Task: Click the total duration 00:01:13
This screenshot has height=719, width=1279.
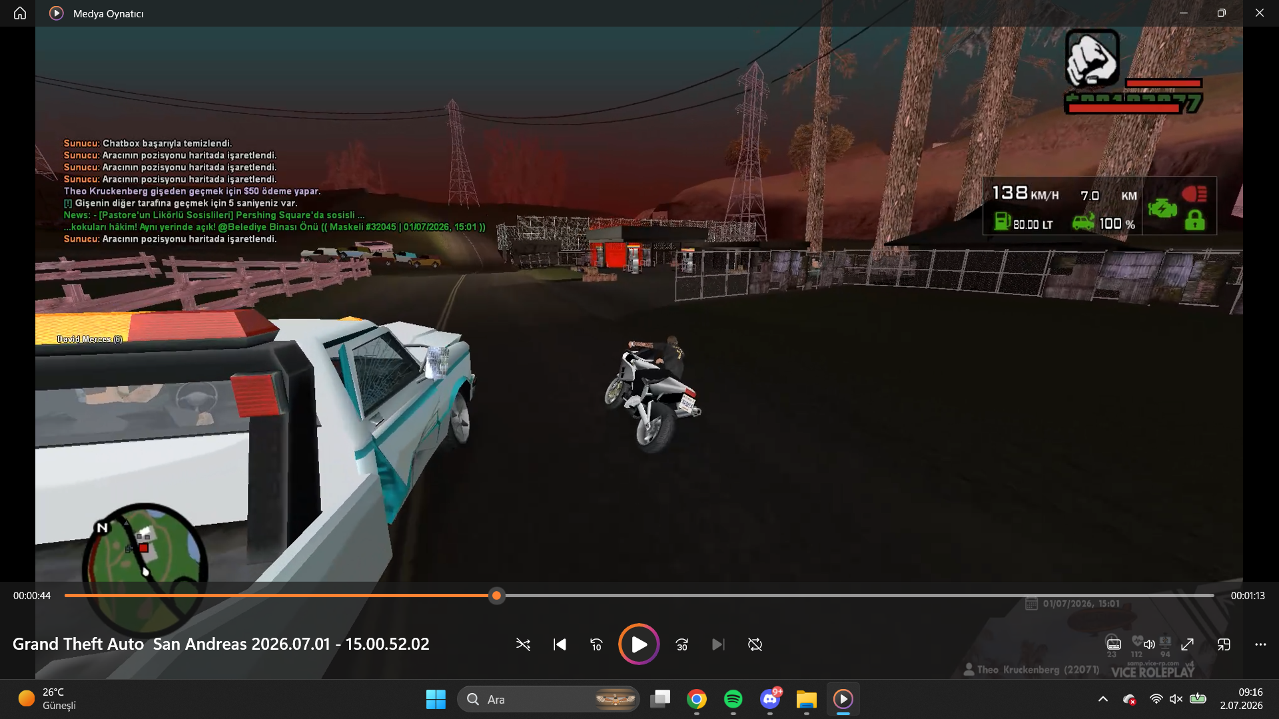Action: pyautogui.click(x=1248, y=596)
